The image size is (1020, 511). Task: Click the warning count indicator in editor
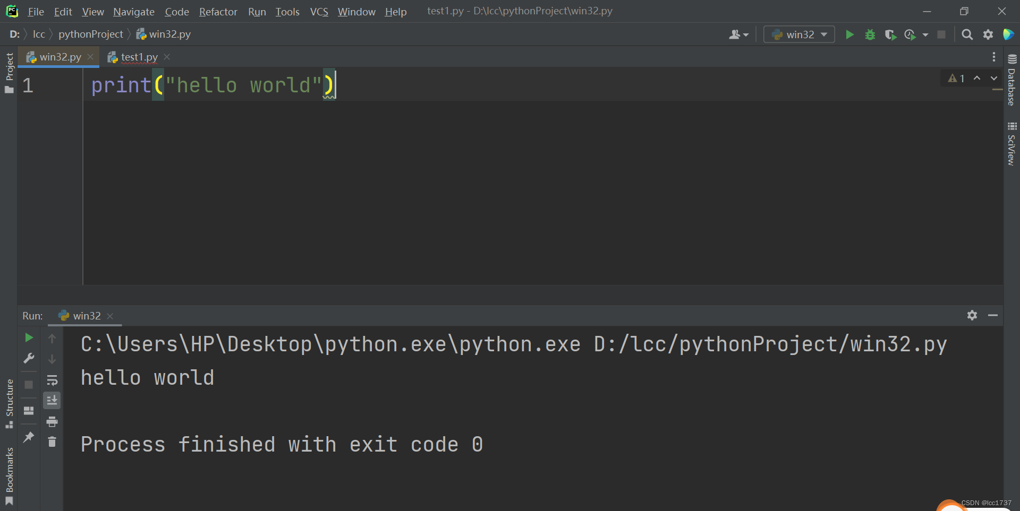click(956, 79)
